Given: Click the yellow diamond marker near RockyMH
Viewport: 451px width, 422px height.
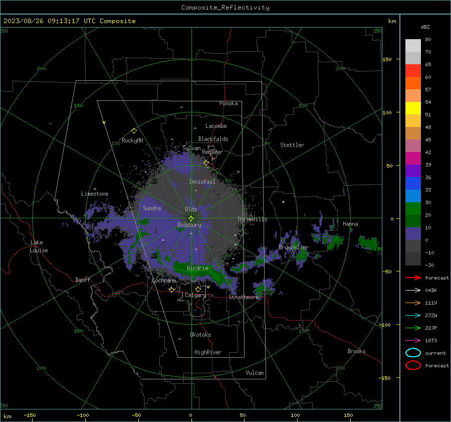Looking at the screenshot, I should click(x=134, y=131).
